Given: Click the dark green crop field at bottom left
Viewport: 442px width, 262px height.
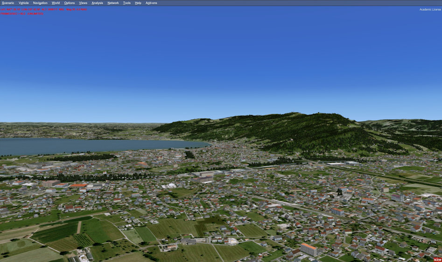Looking at the screenshot, I should pos(56,232).
